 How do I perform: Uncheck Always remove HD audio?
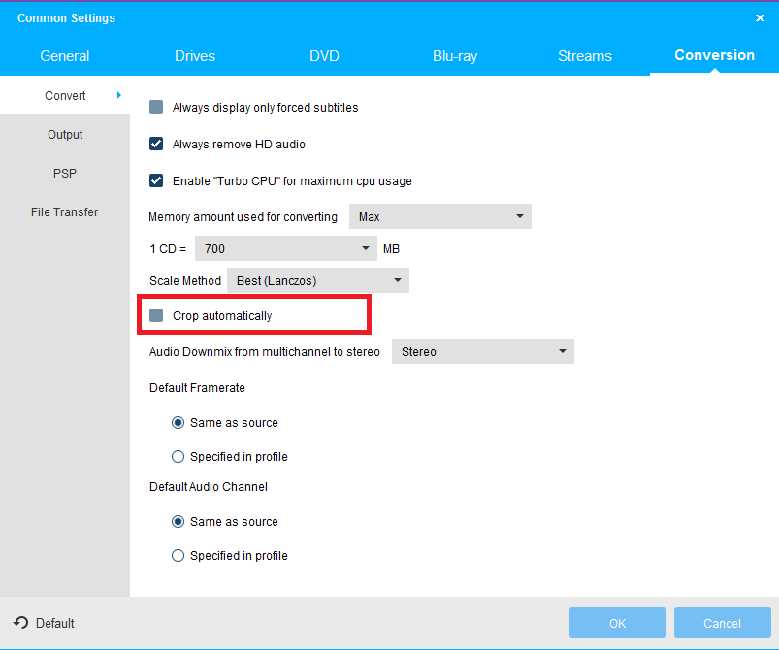tap(156, 145)
